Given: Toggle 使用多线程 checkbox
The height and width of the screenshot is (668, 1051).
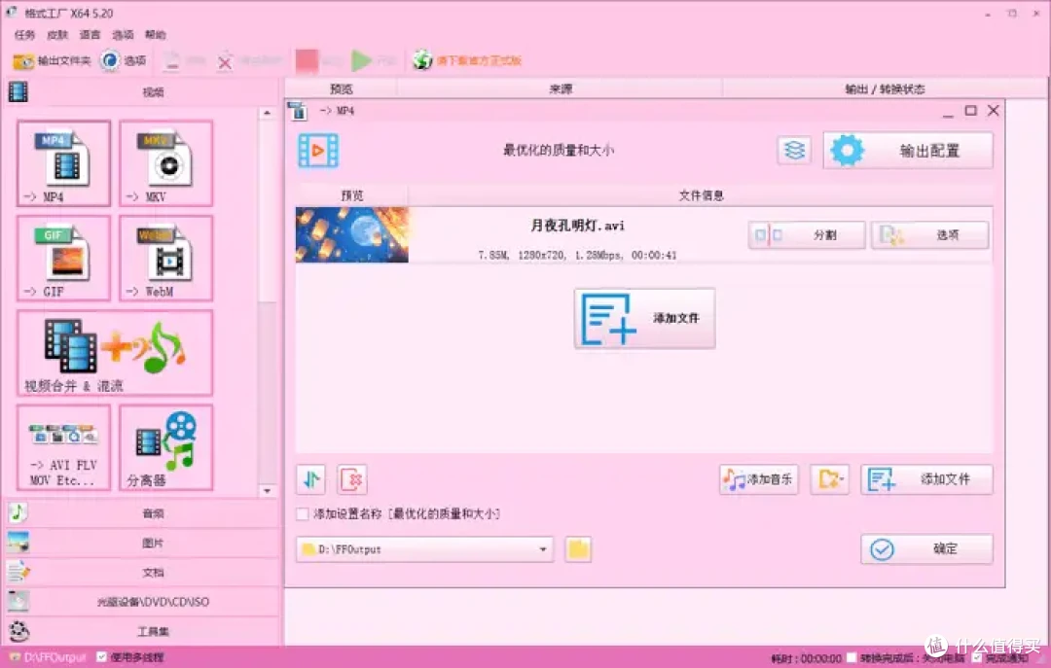Looking at the screenshot, I should tap(102, 657).
